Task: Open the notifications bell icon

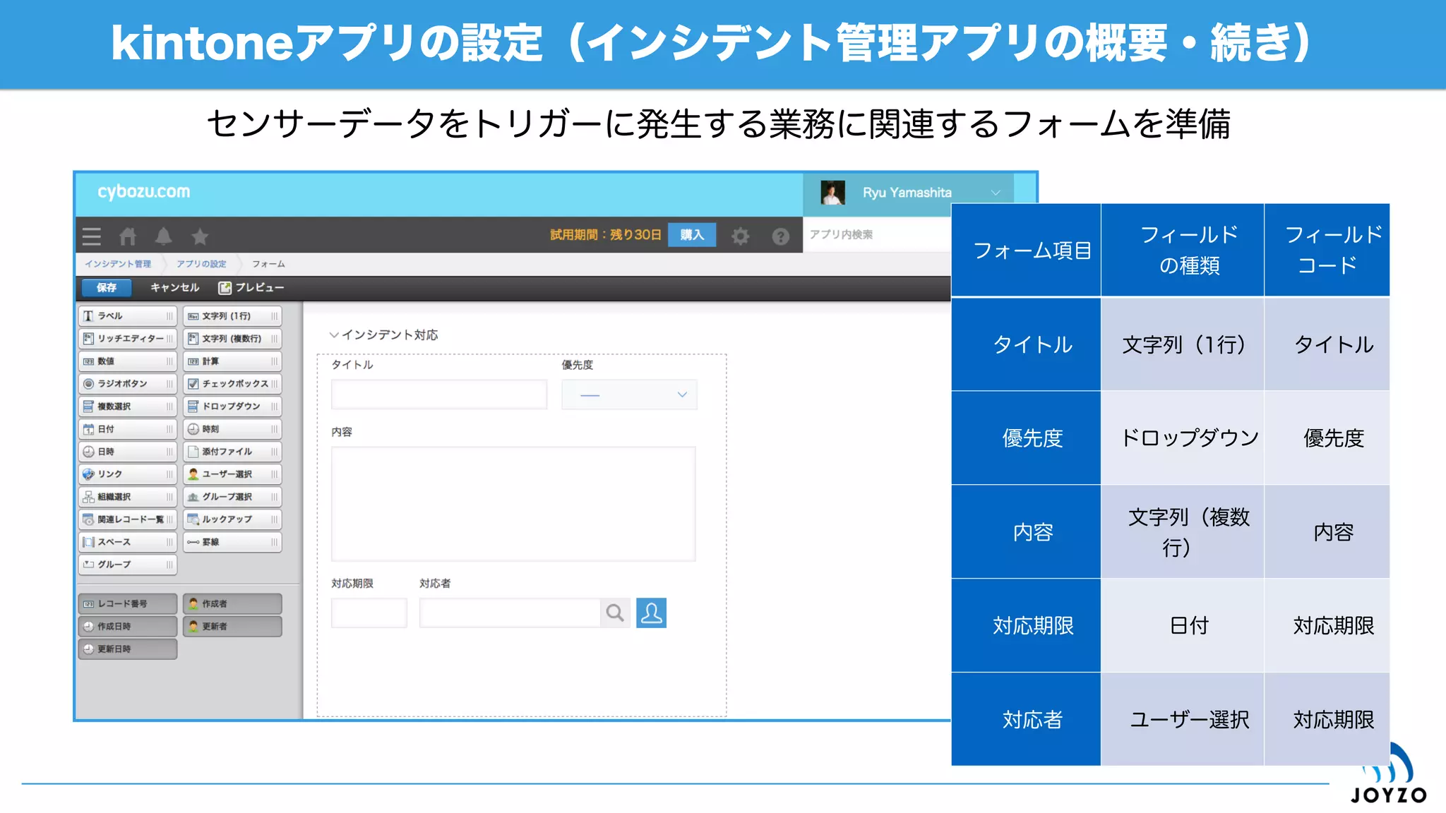Action: 163,236
